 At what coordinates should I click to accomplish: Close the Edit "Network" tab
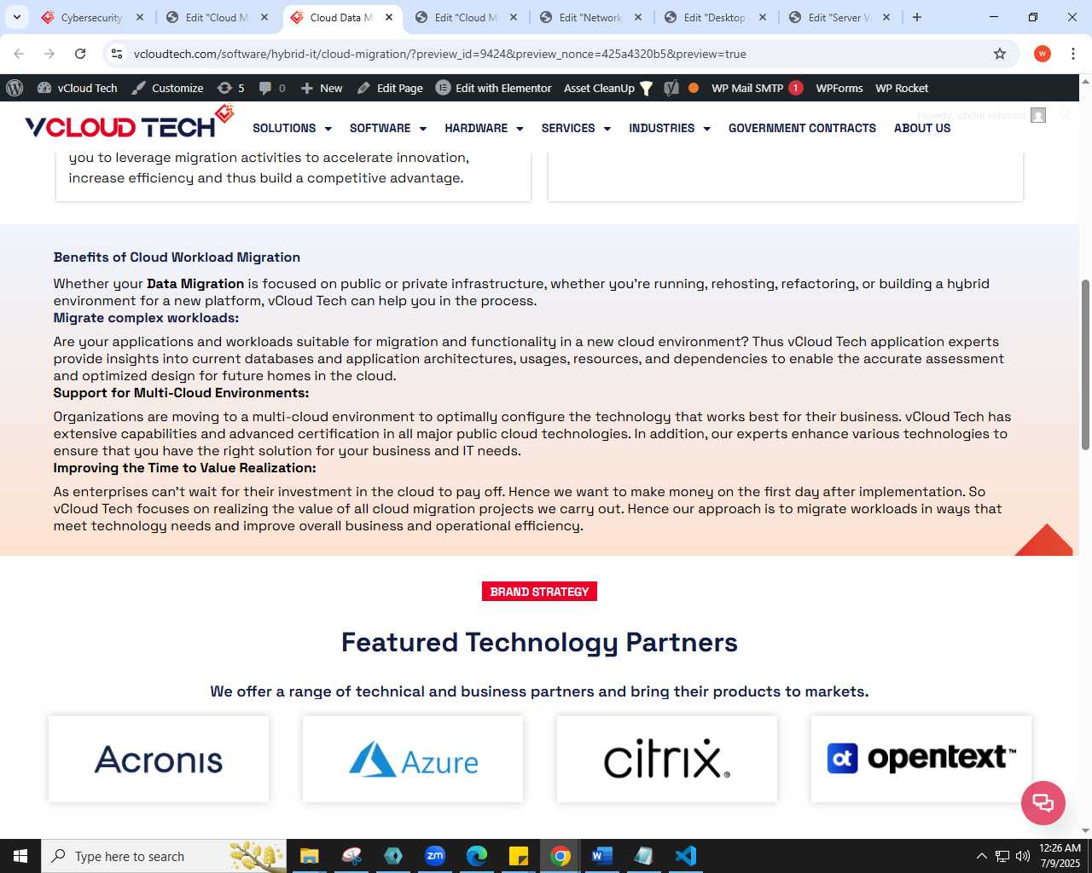tap(638, 17)
